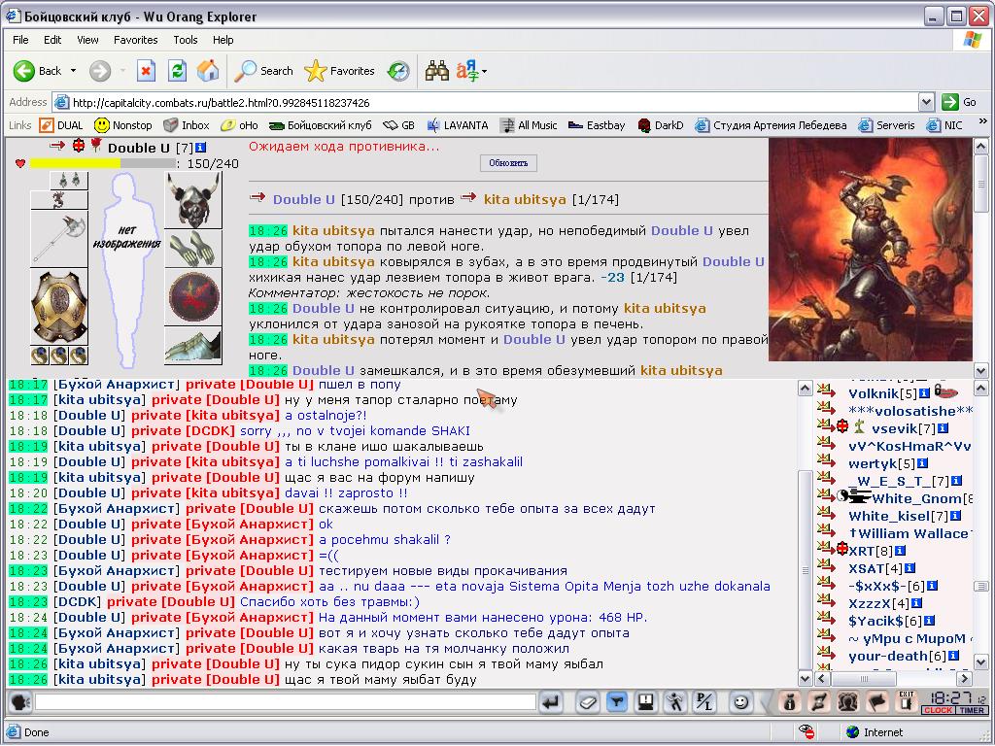Open Double U's info icon
Viewport: 995px width, 746px height.
point(200,148)
